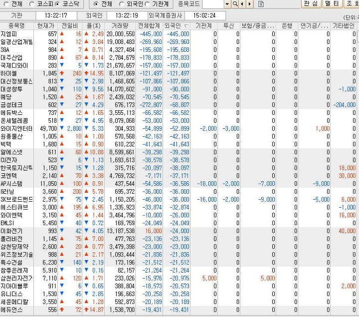Image resolution: width=359 pixels, height=317 pixels.
Task: Click inside the 종목코드 input field
Action: 213,4
